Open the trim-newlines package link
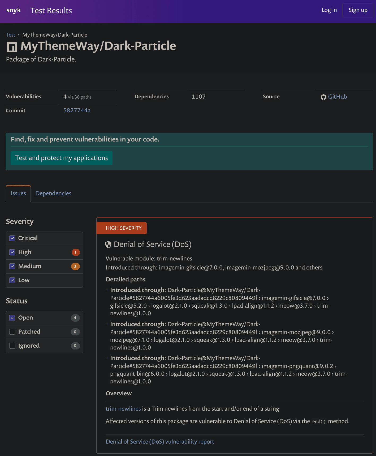This screenshot has height=456, width=376. (x=123, y=409)
